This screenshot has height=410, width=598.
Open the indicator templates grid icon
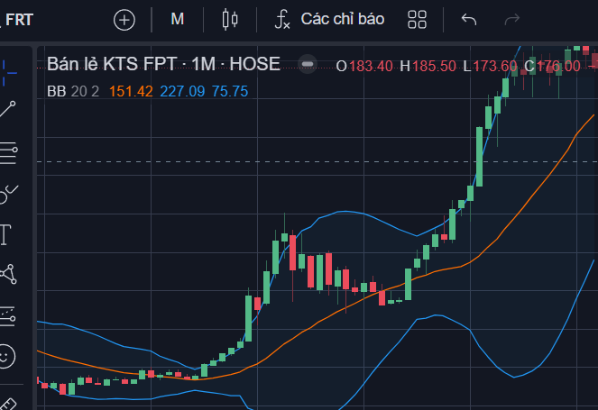(417, 20)
